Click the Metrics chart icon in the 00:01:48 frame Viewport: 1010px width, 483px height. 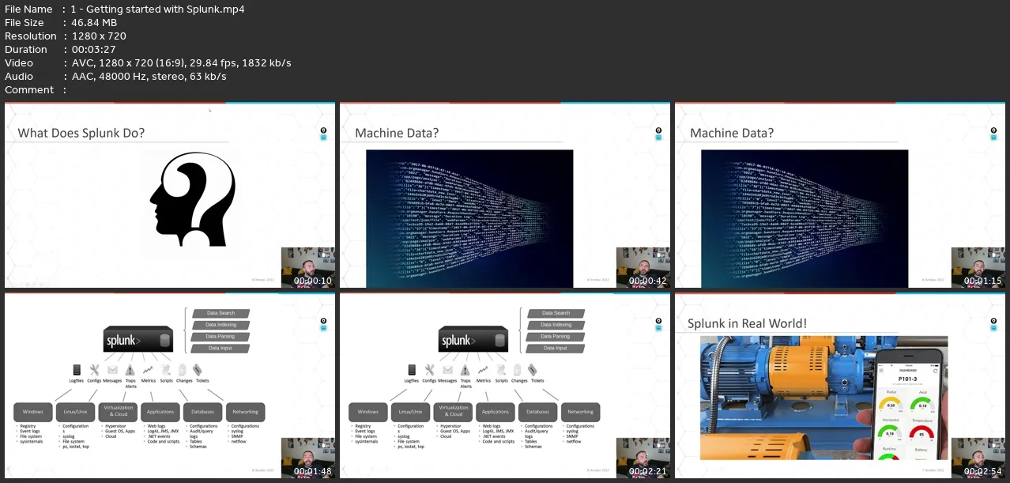pyautogui.click(x=148, y=370)
